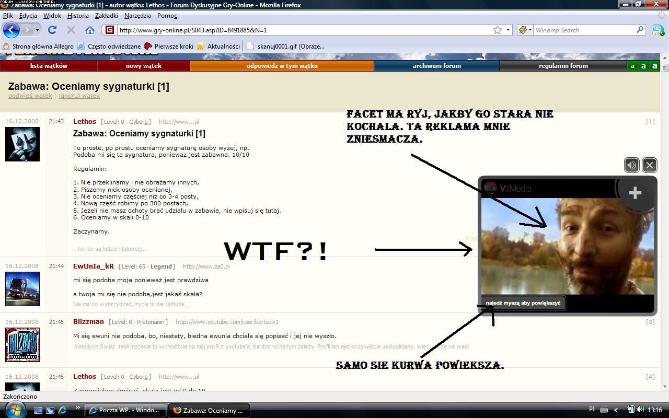
Task: Click the nowy wątek tab
Action: pos(144,66)
